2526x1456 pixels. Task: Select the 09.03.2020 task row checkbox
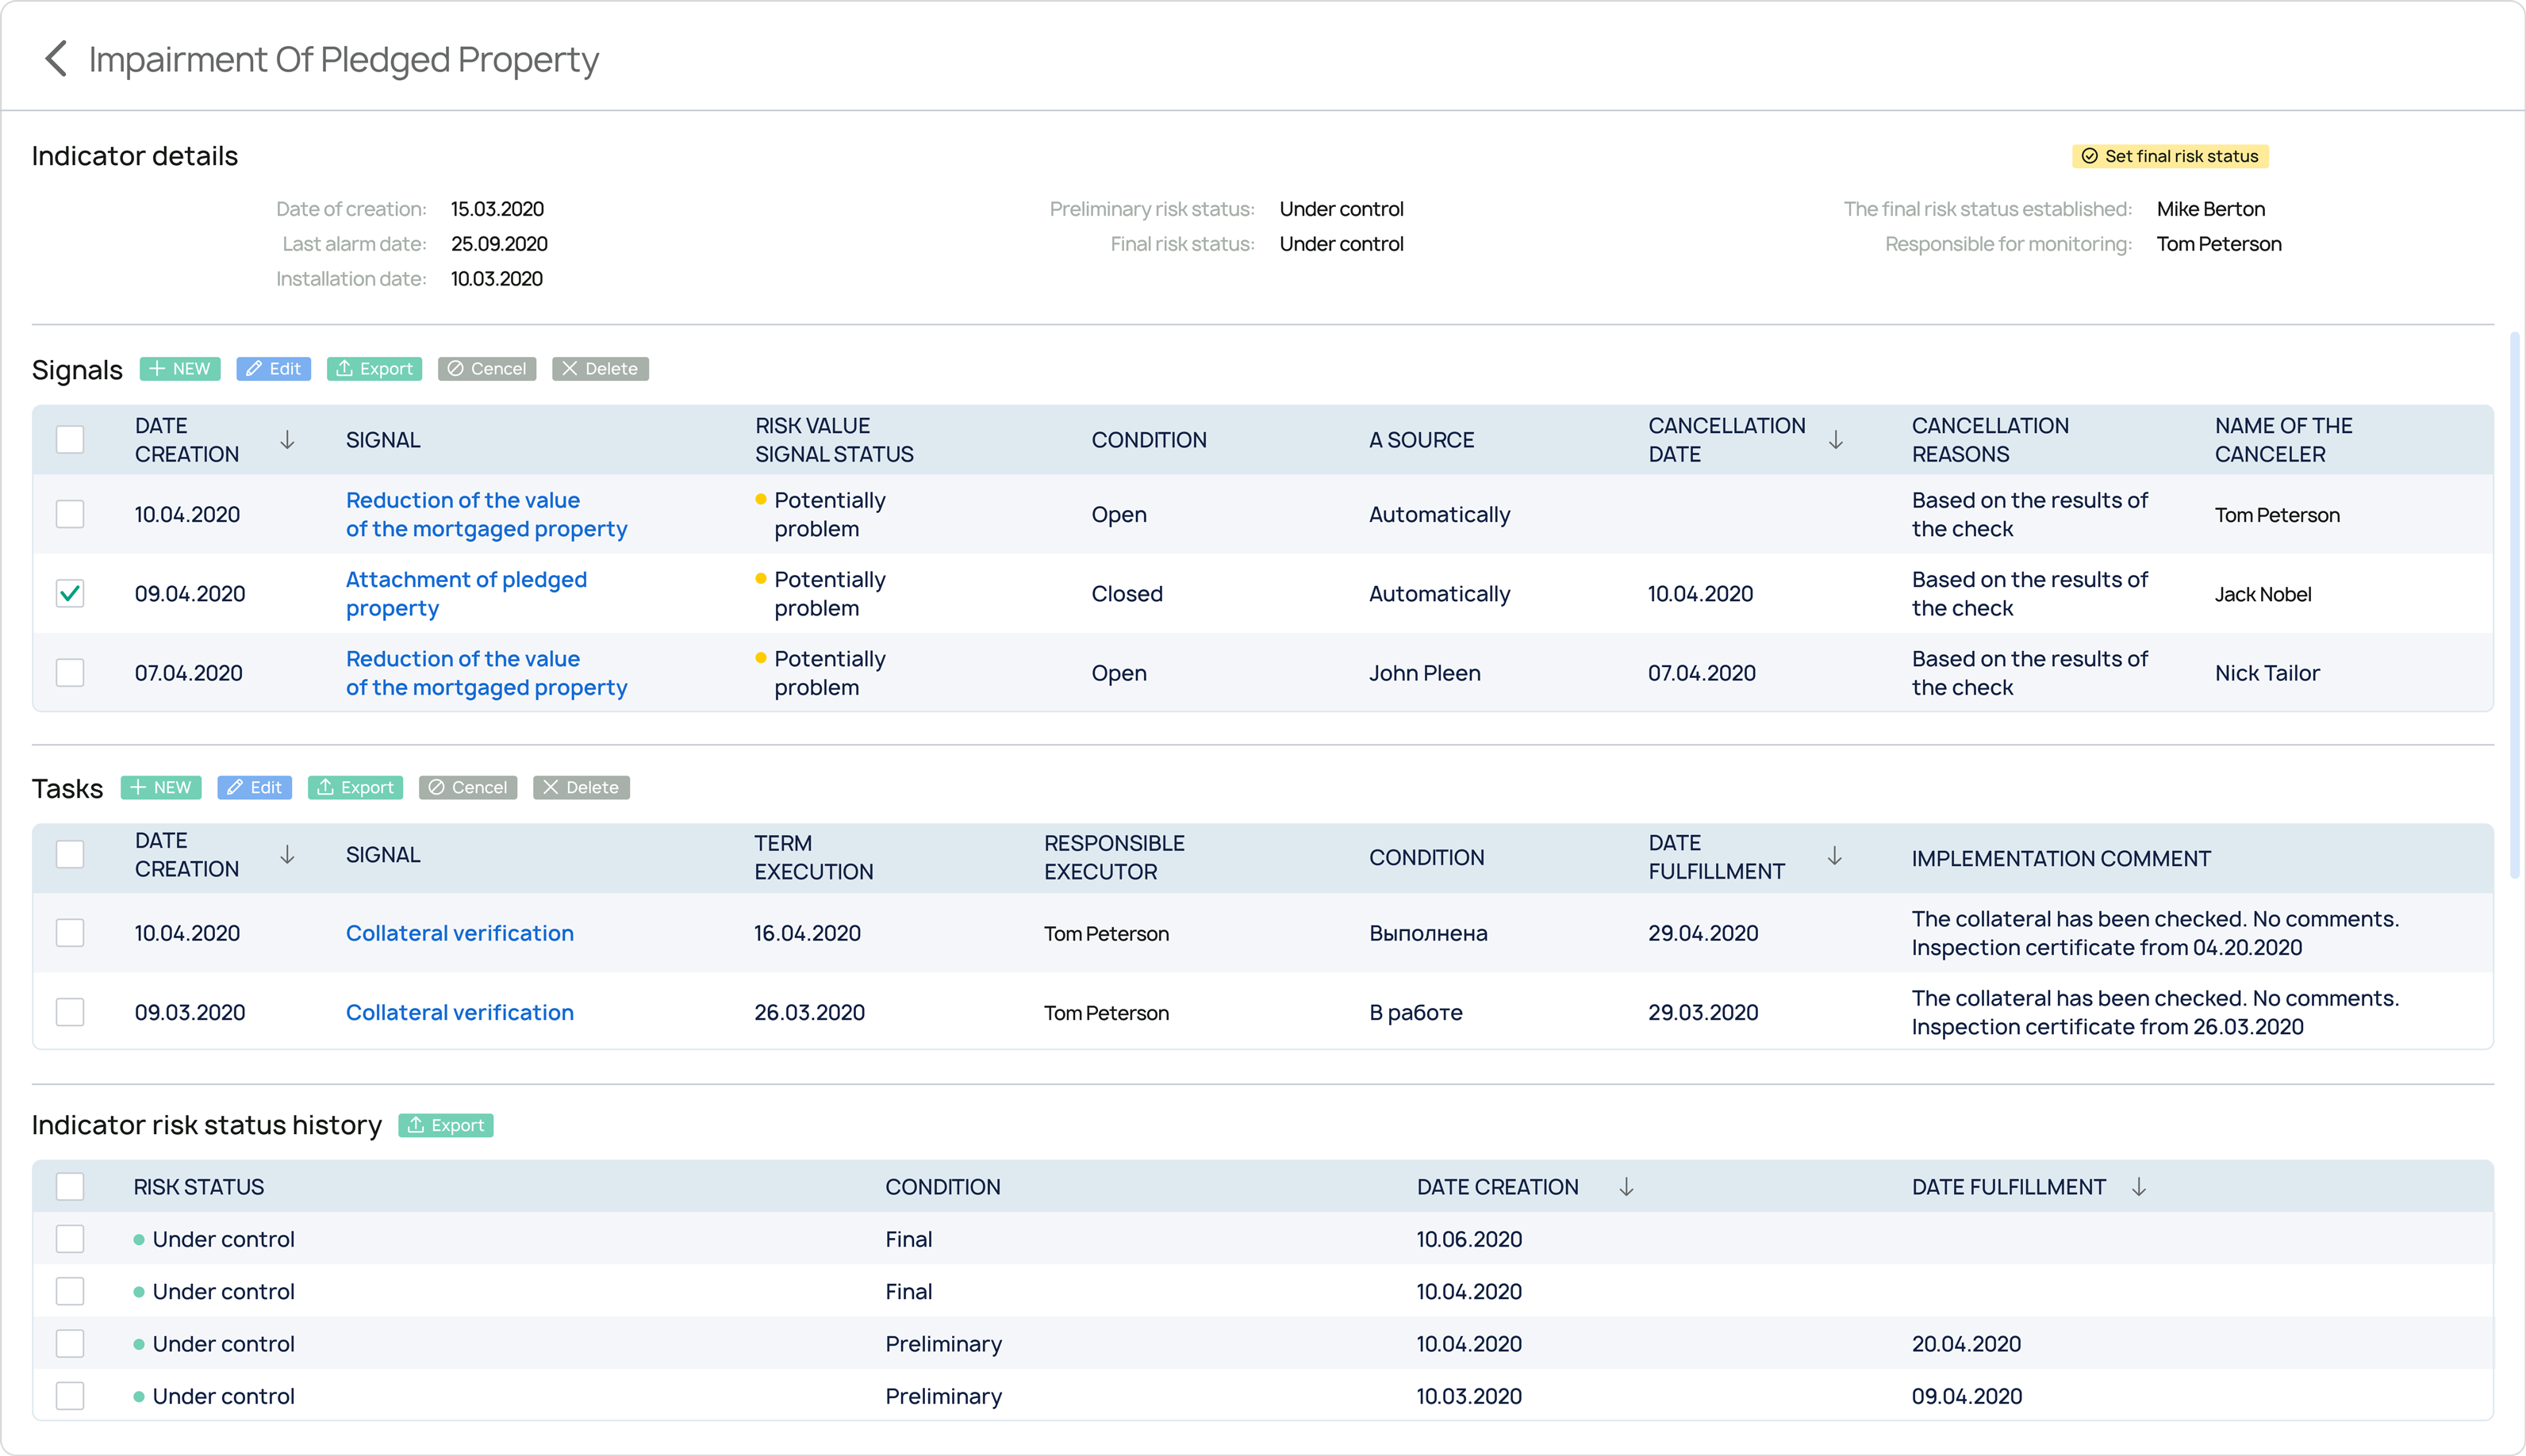[70, 1012]
